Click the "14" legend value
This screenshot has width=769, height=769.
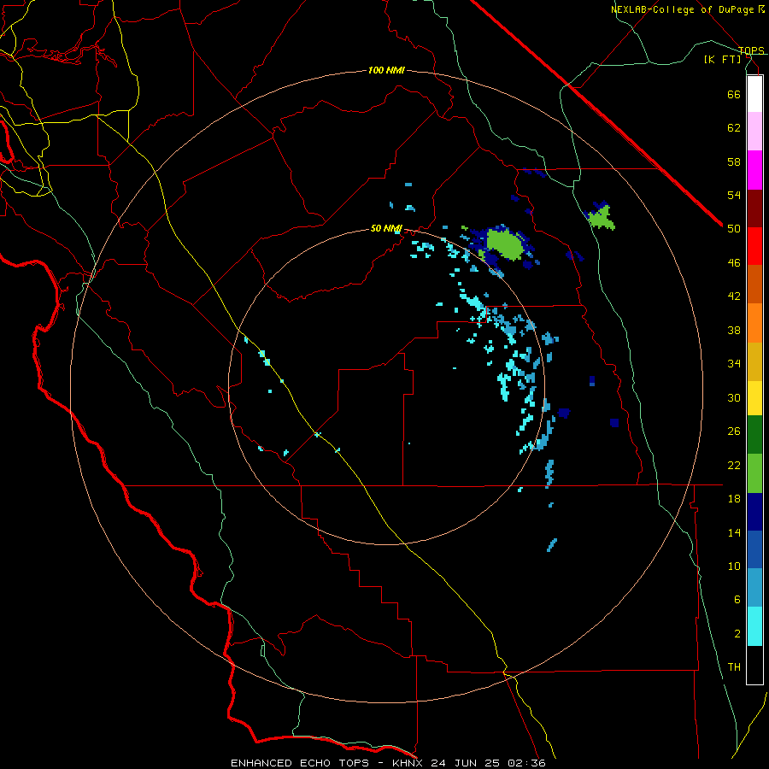point(734,532)
